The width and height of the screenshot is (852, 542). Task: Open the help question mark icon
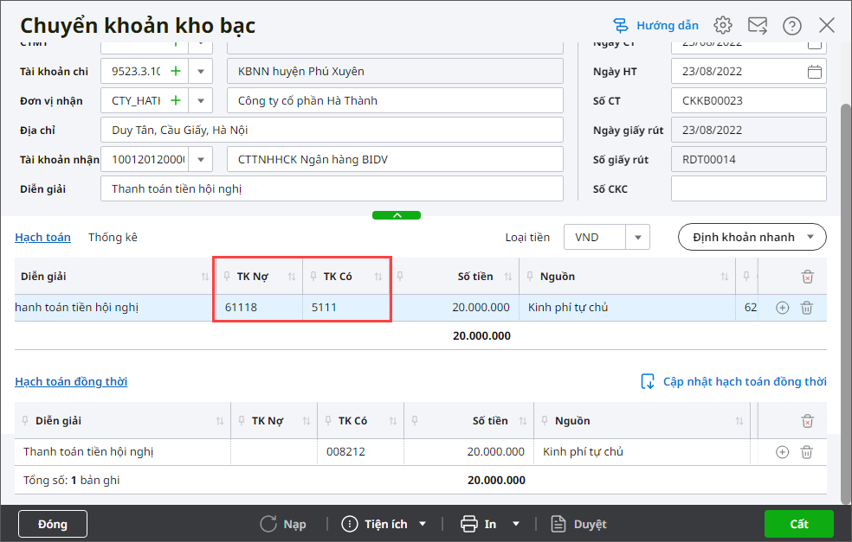tap(791, 25)
